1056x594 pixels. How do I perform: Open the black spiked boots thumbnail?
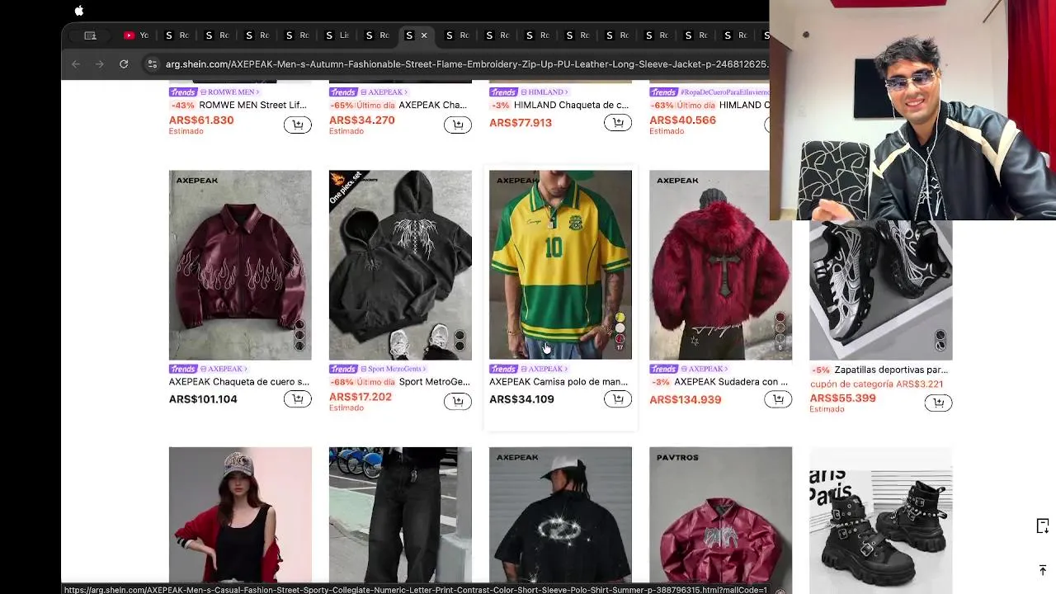point(880,516)
